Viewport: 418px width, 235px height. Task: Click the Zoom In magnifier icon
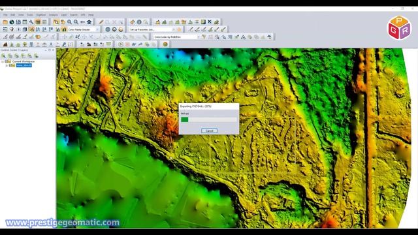point(69,22)
